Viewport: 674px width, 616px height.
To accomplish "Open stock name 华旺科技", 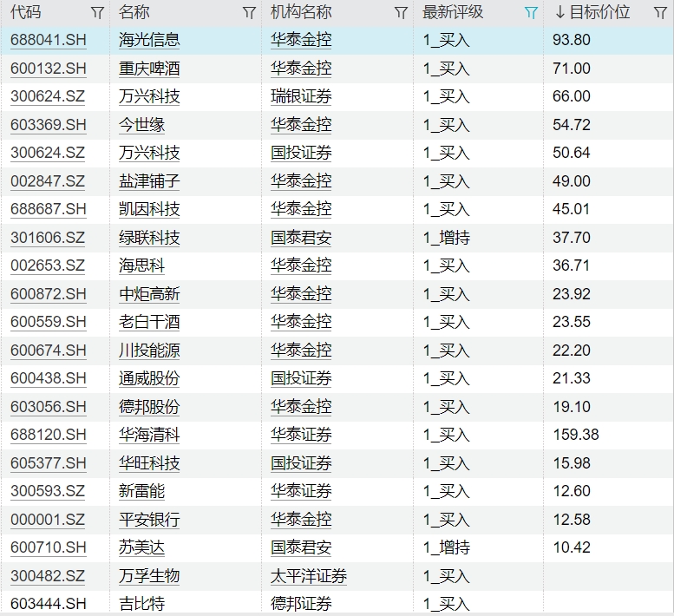I will 149,463.
